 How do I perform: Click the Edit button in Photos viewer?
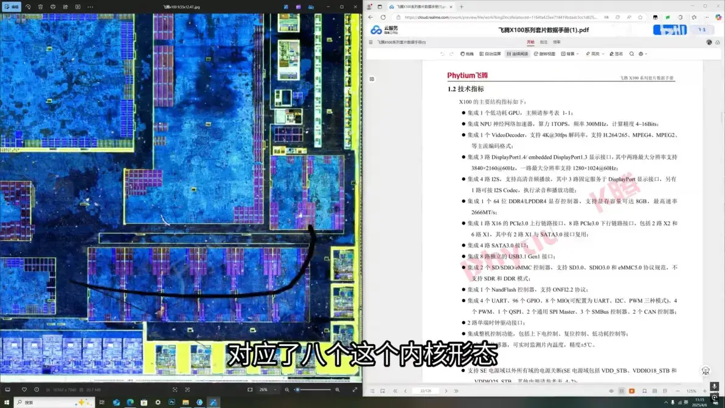(x=11, y=7)
